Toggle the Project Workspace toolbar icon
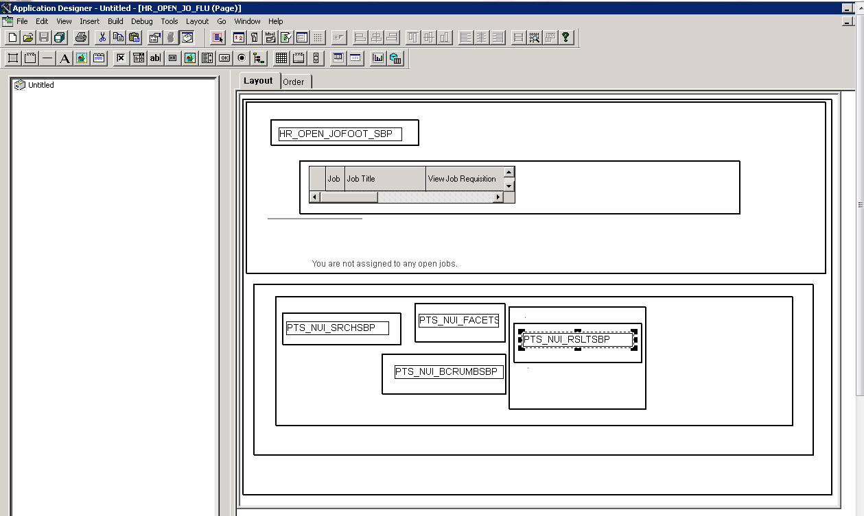 click(x=187, y=37)
